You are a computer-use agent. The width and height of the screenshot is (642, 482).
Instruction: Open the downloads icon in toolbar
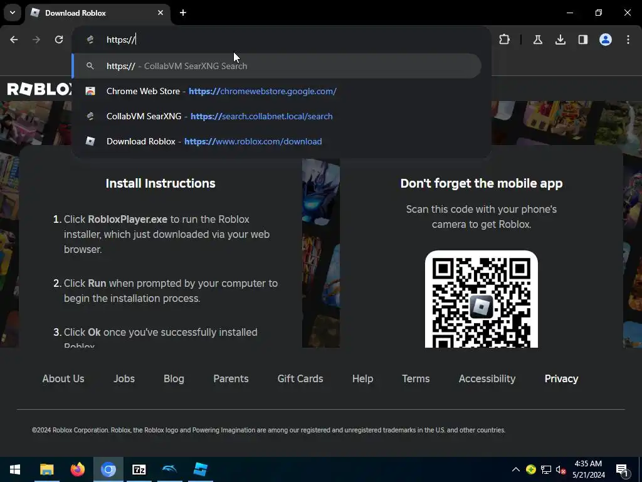[x=560, y=40]
